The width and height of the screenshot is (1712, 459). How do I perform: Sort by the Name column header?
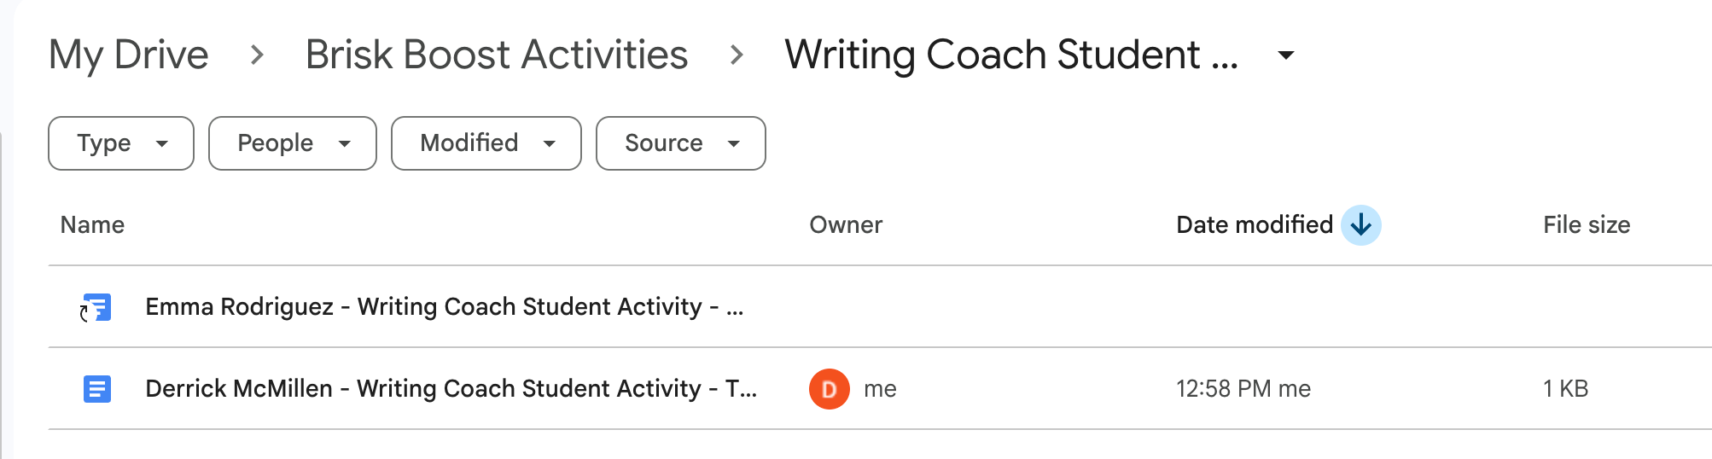92,225
